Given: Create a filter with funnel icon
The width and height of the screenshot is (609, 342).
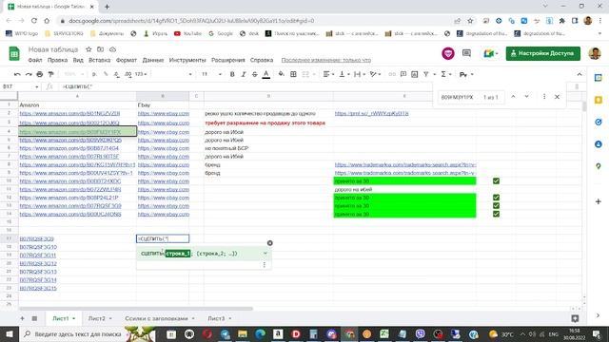Looking at the screenshot, I should click(x=426, y=74).
